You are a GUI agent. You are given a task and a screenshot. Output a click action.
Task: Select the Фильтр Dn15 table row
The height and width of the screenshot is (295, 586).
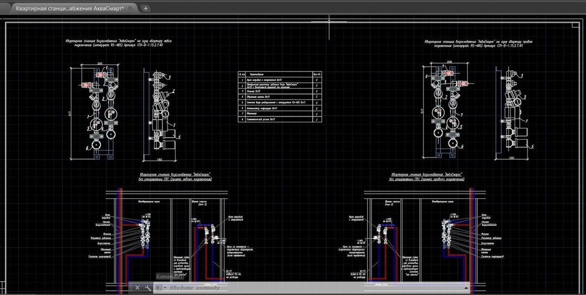point(280,91)
